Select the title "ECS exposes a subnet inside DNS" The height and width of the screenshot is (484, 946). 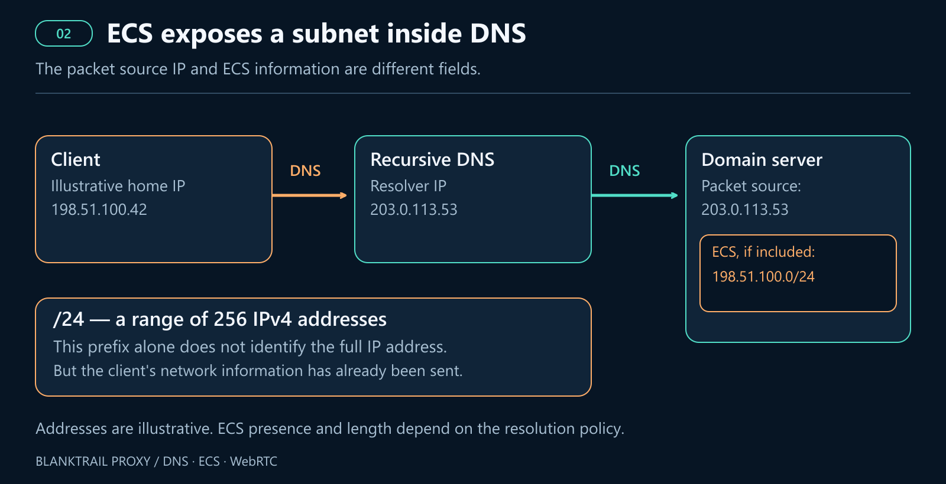[316, 34]
